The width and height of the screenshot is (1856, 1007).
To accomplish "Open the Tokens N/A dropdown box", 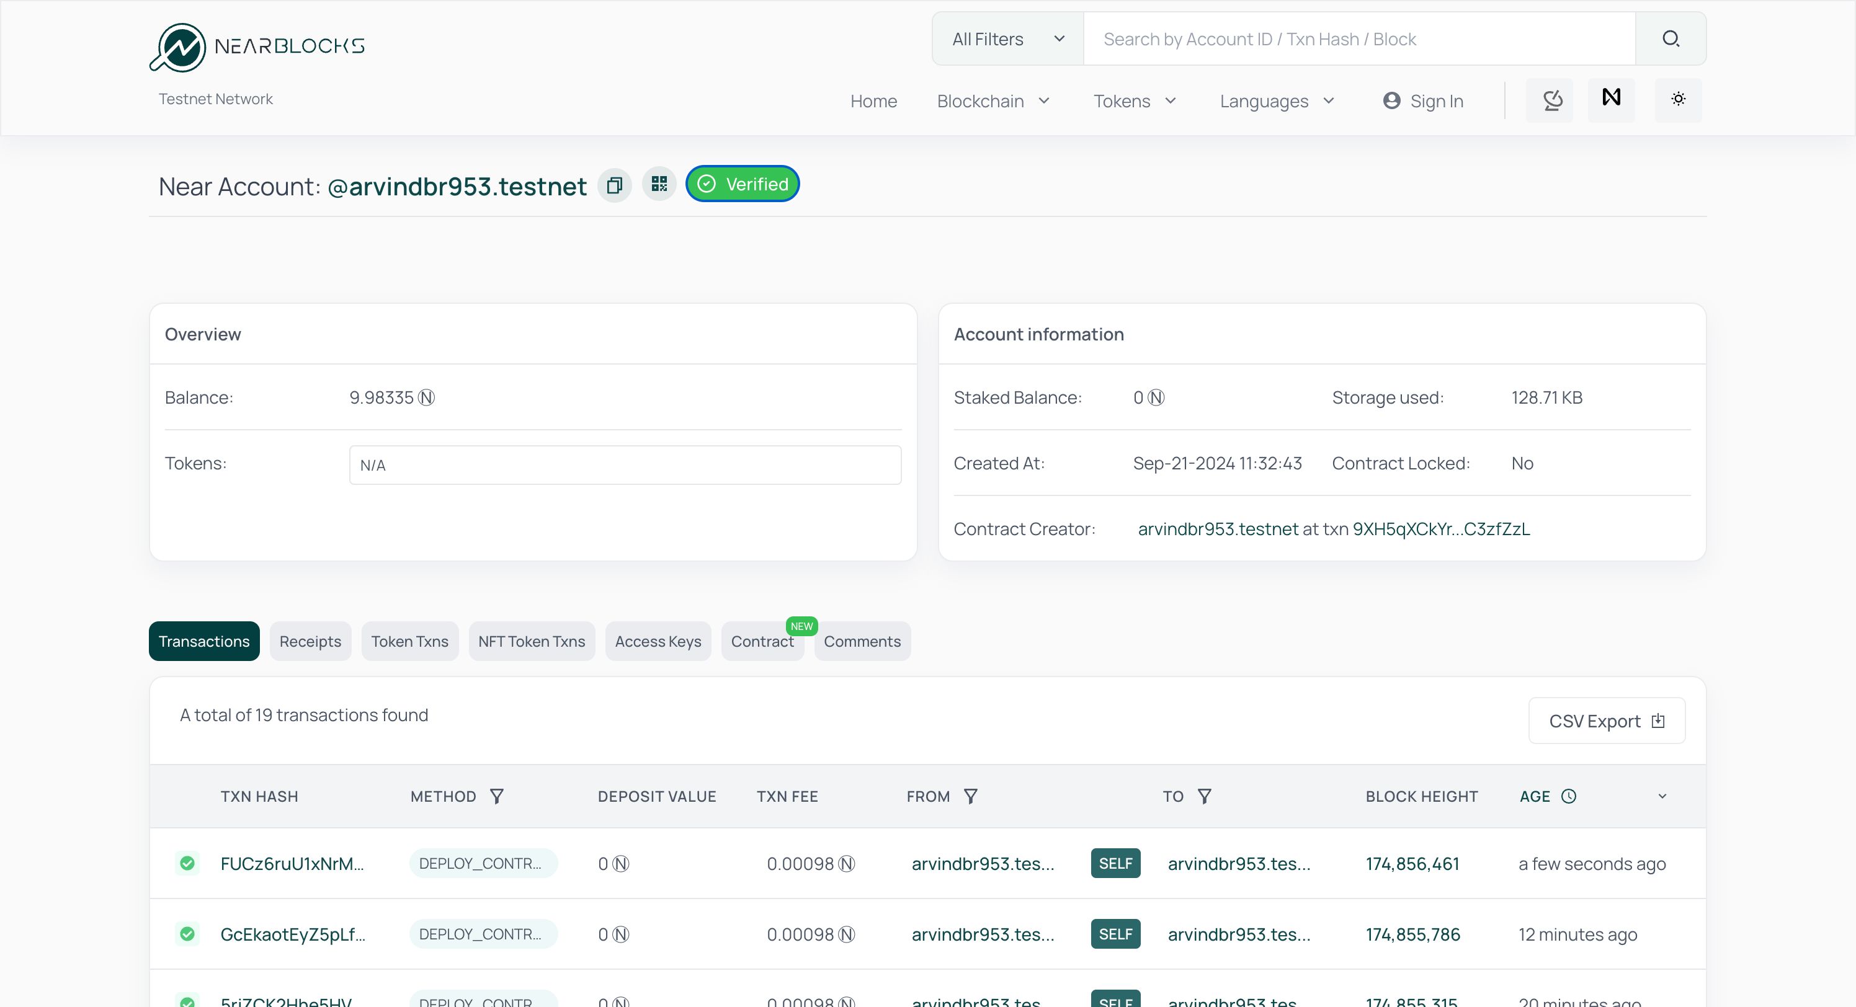I will click(625, 465).
